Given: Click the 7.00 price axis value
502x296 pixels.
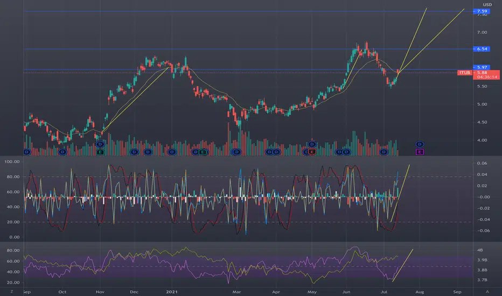Looking at the screenshot, I should (x=482, y=32).
